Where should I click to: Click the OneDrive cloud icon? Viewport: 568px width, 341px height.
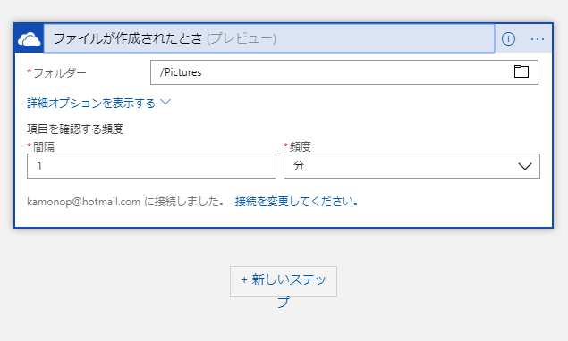(x=30, y=38)
